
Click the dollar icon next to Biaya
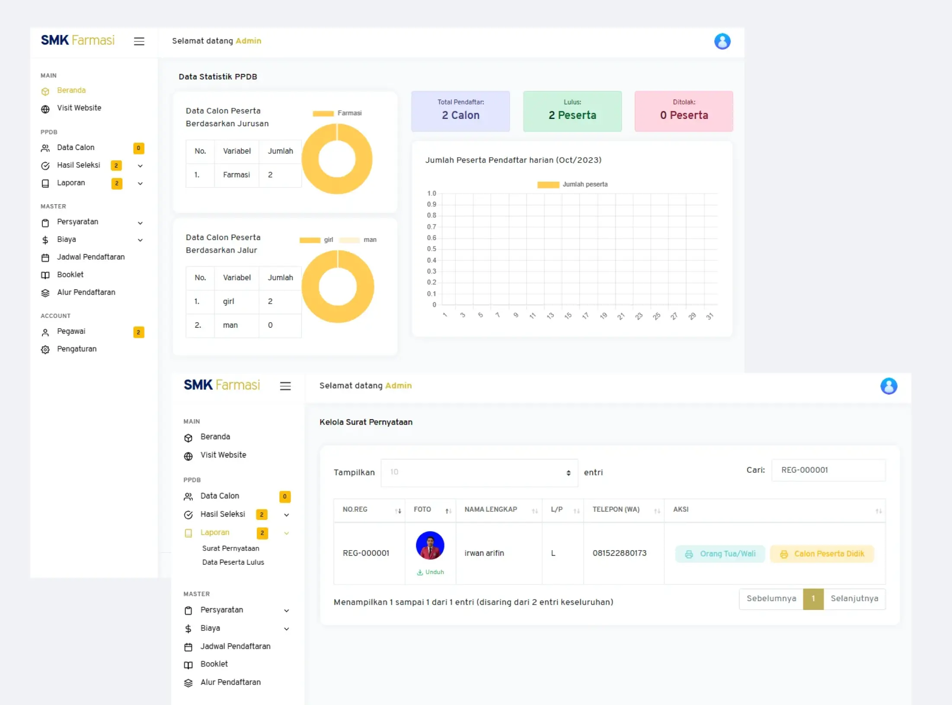(x=45, y=240)
